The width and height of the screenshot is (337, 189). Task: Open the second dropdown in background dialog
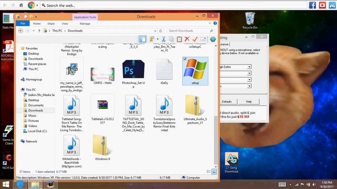click(249, 73)
